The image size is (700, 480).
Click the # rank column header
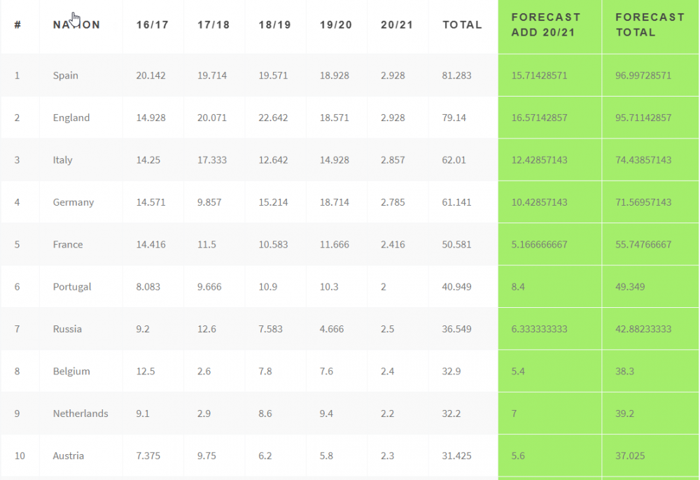coord(17,24)
